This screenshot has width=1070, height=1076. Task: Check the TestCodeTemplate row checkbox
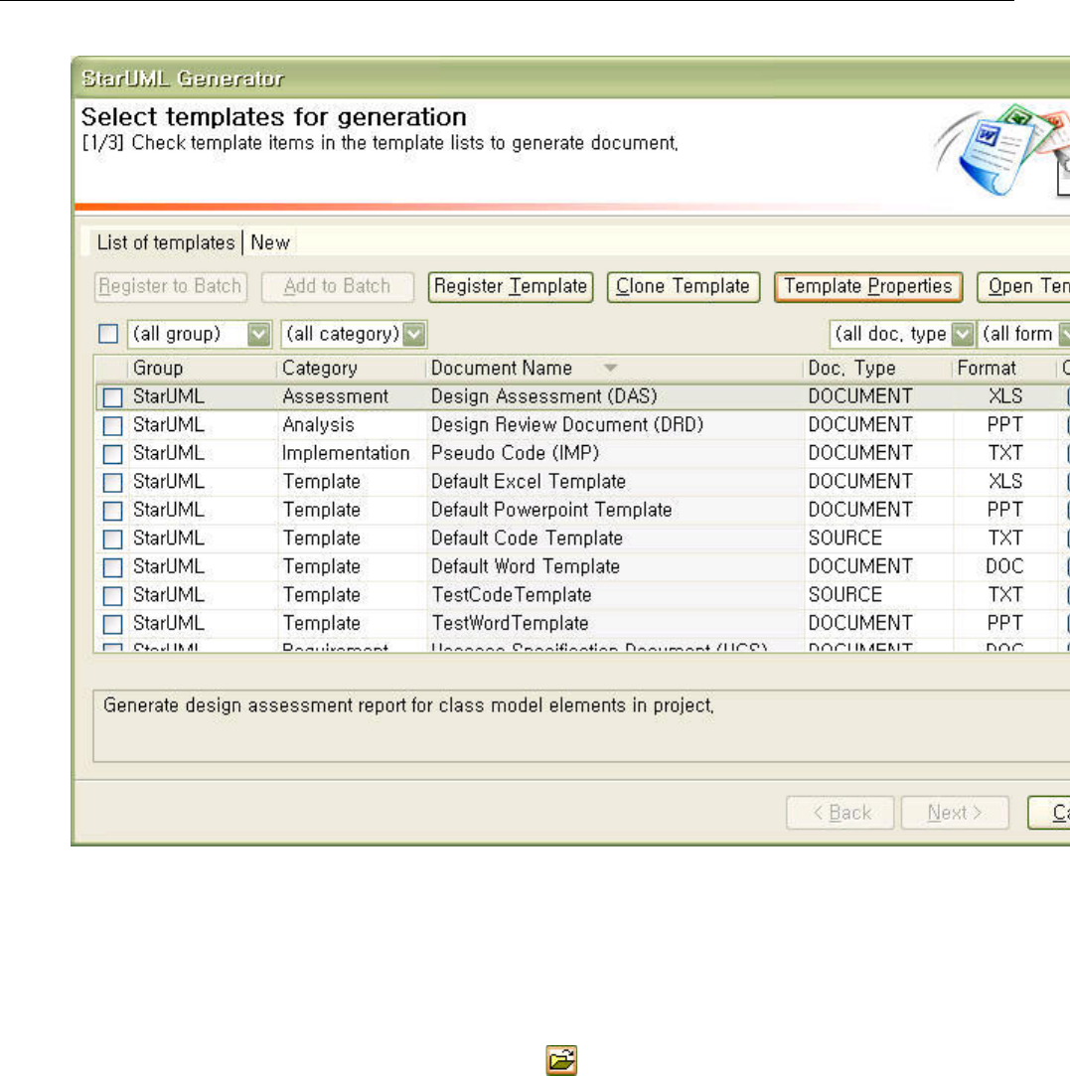[112, 595]
